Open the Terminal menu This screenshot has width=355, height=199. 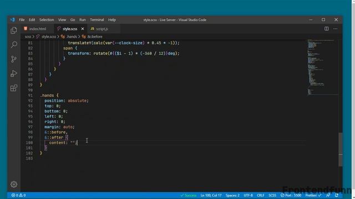pyautogui.click(x=97, y=20)
